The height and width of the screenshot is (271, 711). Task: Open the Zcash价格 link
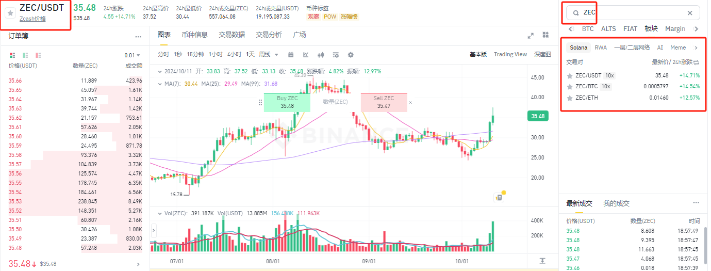pyautogui.click(x=32, y=19)
